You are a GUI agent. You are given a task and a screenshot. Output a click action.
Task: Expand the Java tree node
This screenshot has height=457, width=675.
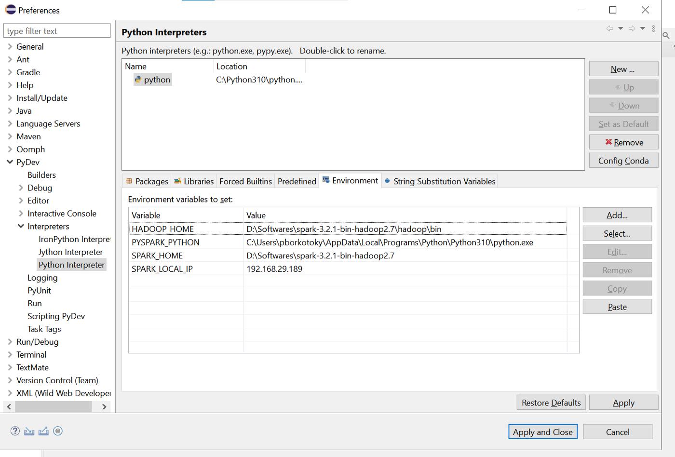tap(10, 111)
